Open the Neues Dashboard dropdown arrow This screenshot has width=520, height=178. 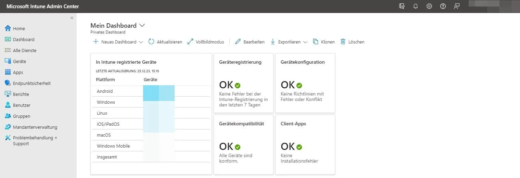pos(141,42)
